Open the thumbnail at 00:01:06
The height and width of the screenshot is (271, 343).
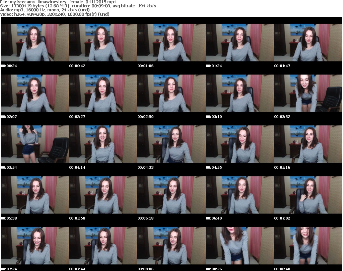tap(171, 42)
